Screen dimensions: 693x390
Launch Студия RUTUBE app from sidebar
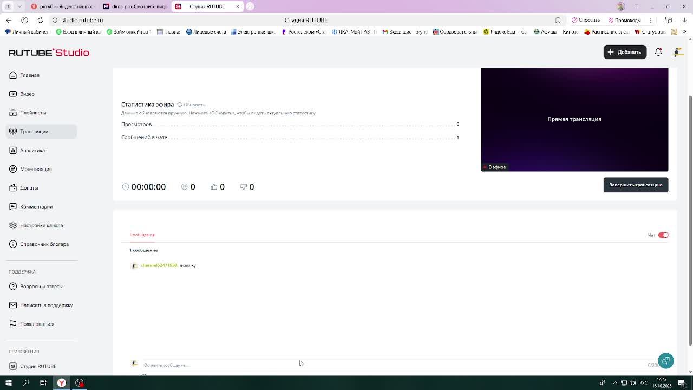41,366
